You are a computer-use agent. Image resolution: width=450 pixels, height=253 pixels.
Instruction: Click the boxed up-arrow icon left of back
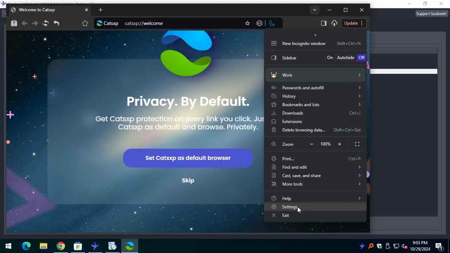14,23
